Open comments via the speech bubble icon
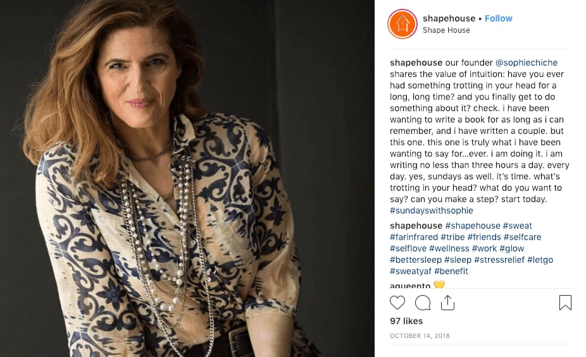586x357 pixels. click(423, 303)
